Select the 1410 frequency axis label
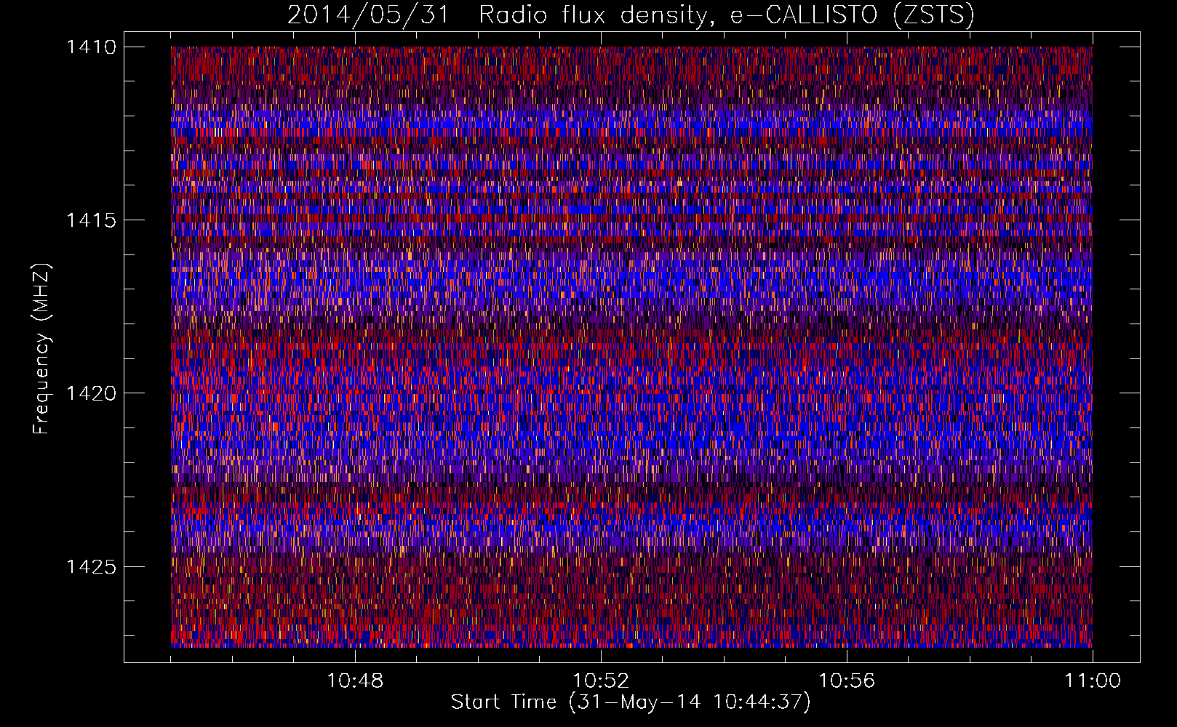This screenshot has height=727, width=1177. pos(91,47)
